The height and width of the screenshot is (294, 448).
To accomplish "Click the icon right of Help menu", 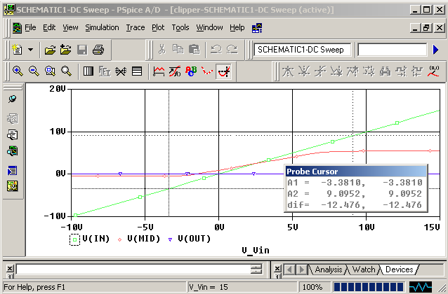I will pos(257,28).
